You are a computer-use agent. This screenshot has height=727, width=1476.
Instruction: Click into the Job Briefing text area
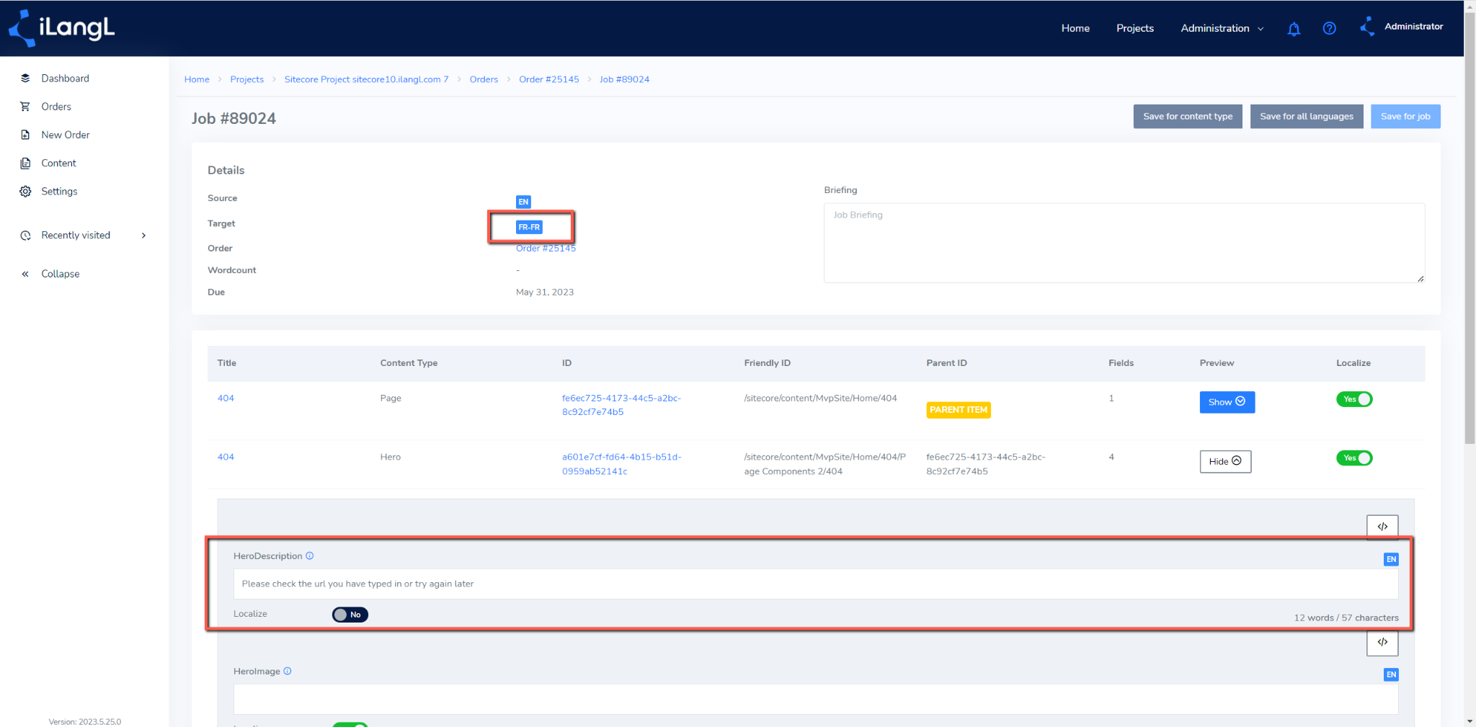pyautogui.click(x=1124, y=243)
